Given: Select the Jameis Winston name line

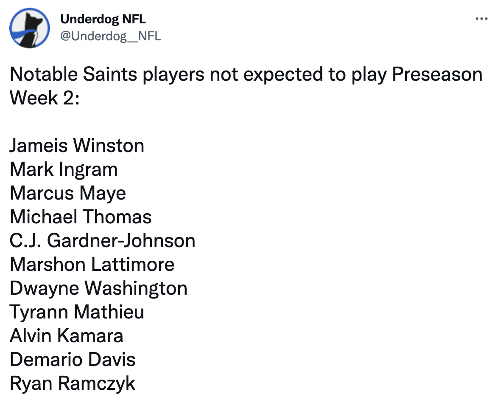Looking at the screenshot, I should coord(77,146).
